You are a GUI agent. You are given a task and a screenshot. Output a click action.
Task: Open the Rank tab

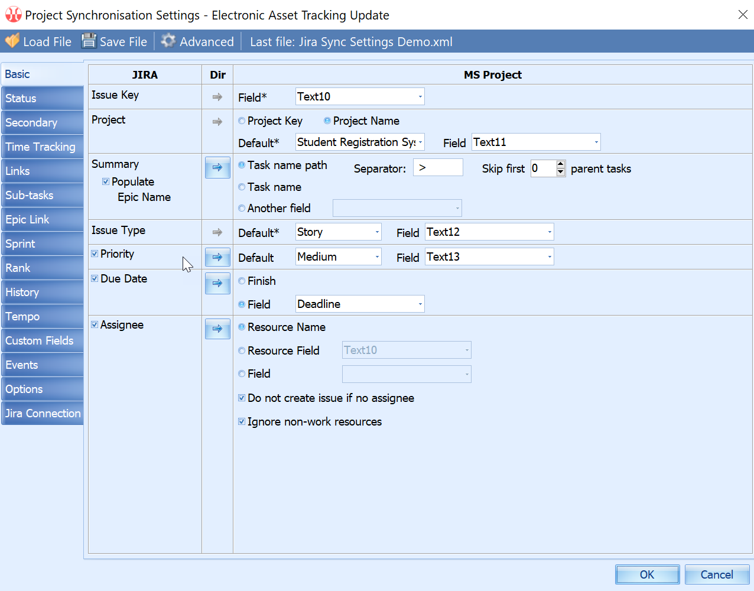coord(42,268)
